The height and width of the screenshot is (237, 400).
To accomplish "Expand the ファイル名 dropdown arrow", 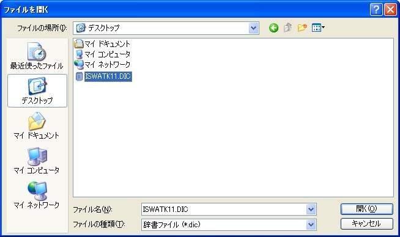I will pos(311,210).
